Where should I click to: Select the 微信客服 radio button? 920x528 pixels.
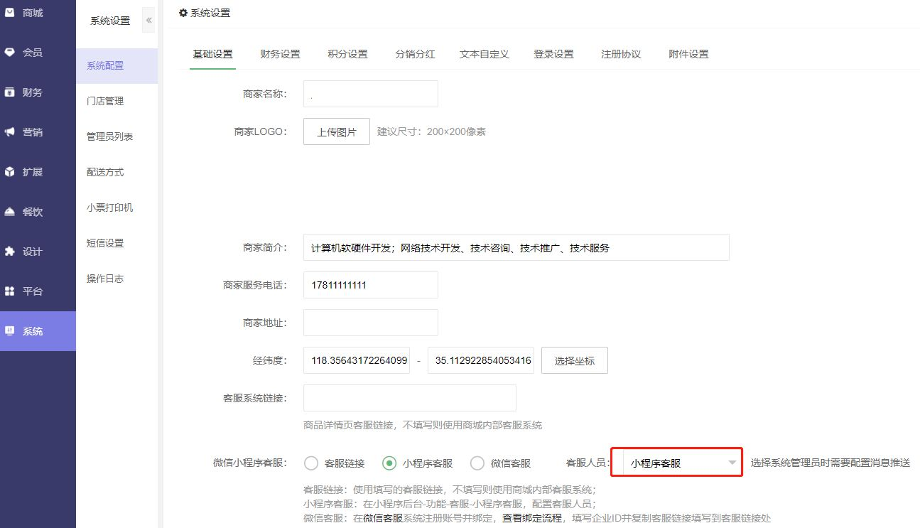(477, 463)
